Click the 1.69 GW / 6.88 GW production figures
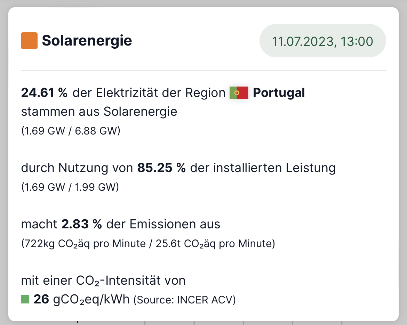 click(x=71, y=131)
